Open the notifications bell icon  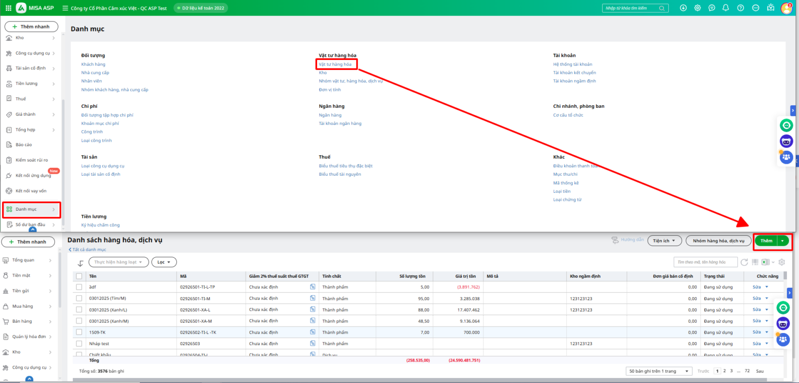pyautogui.click(x=726, y=8)
